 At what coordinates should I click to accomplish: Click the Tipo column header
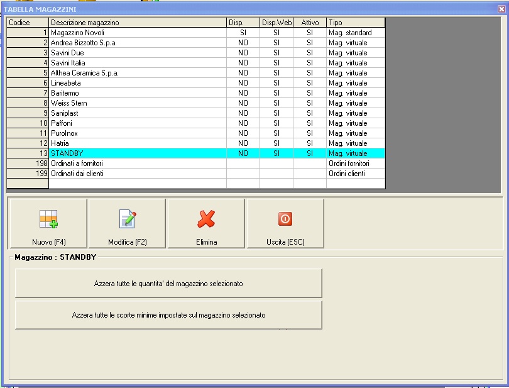[x=356, y=23]
